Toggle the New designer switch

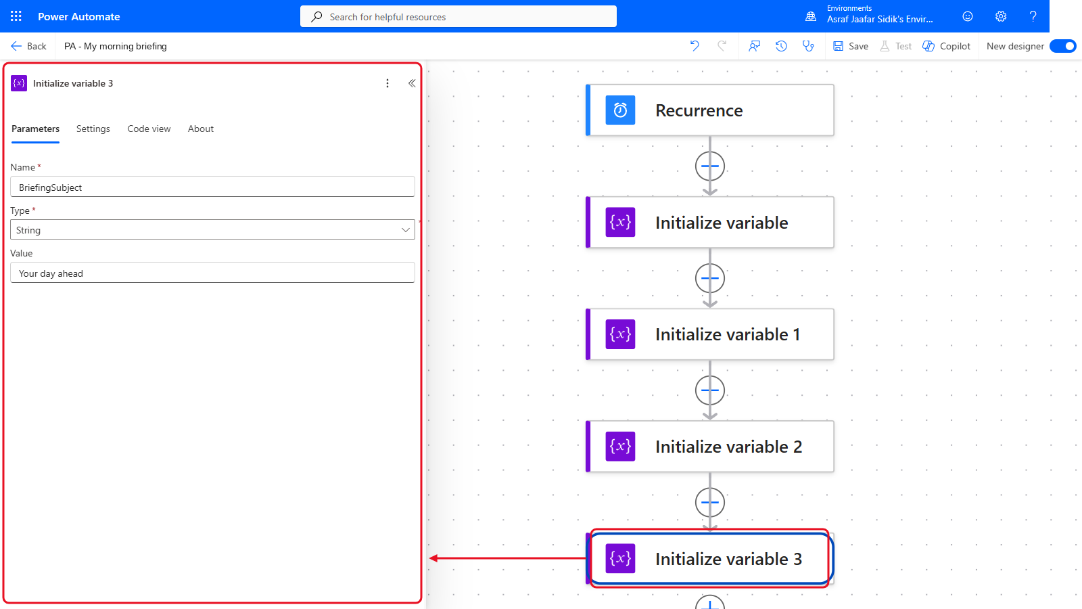click(x=1062, y=46)
